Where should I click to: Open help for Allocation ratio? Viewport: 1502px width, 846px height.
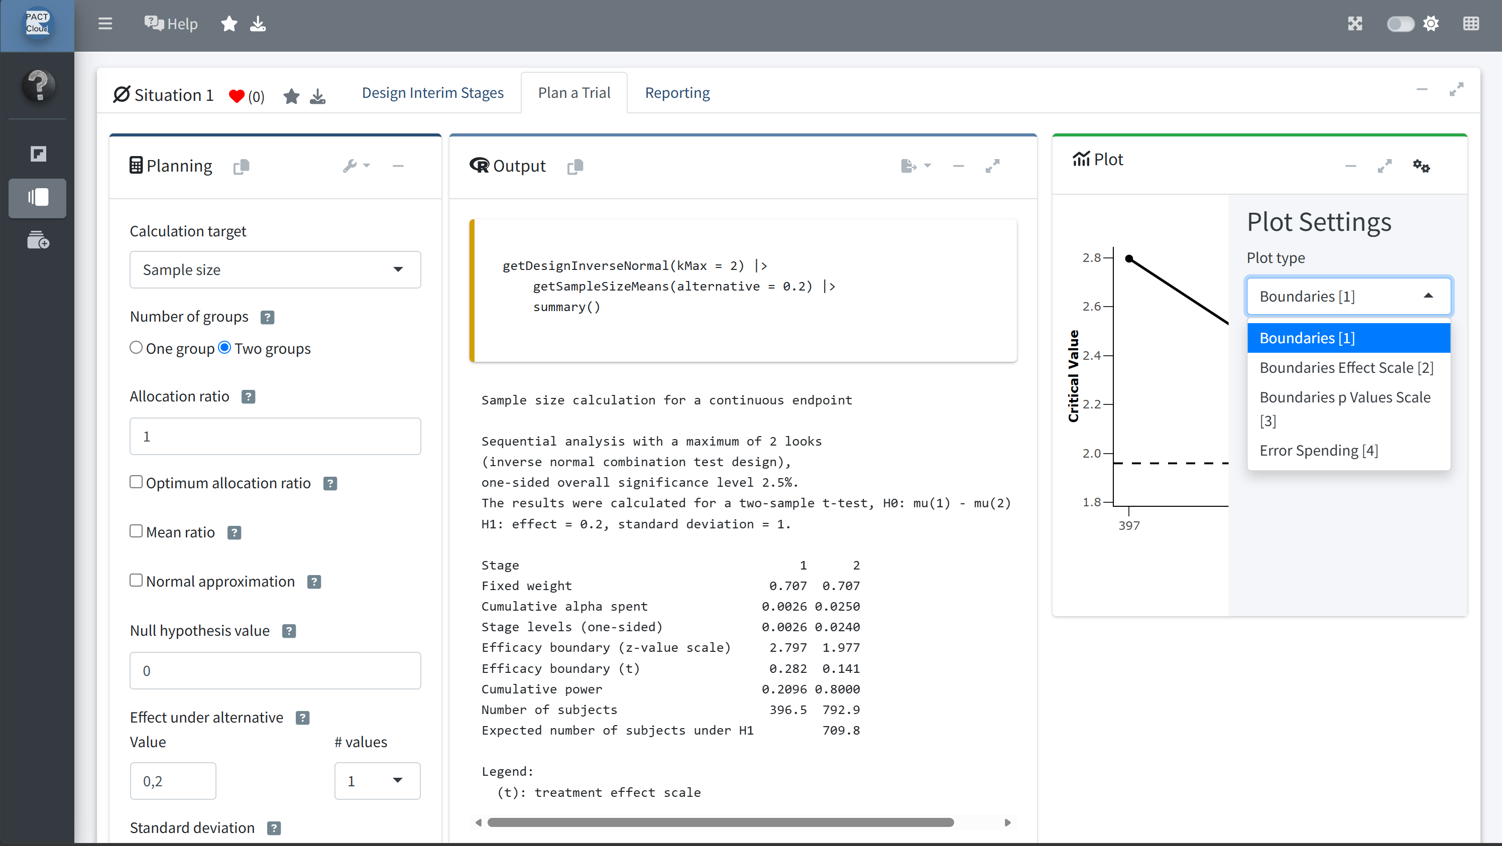(x=249, y=397)
